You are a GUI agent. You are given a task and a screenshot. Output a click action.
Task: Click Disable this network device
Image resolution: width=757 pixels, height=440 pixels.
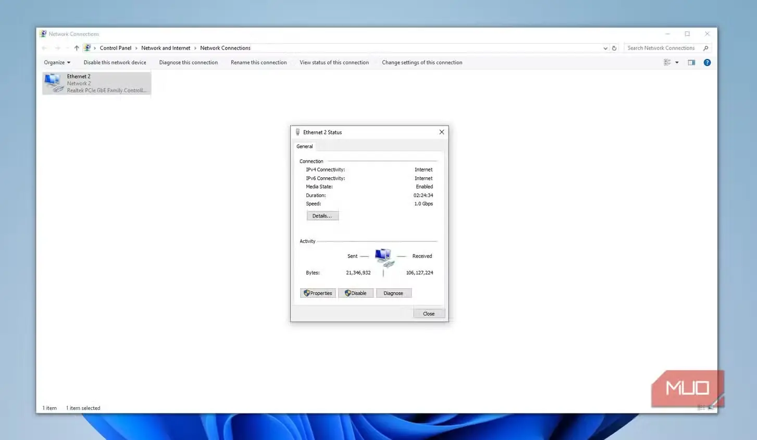point(115,63)
